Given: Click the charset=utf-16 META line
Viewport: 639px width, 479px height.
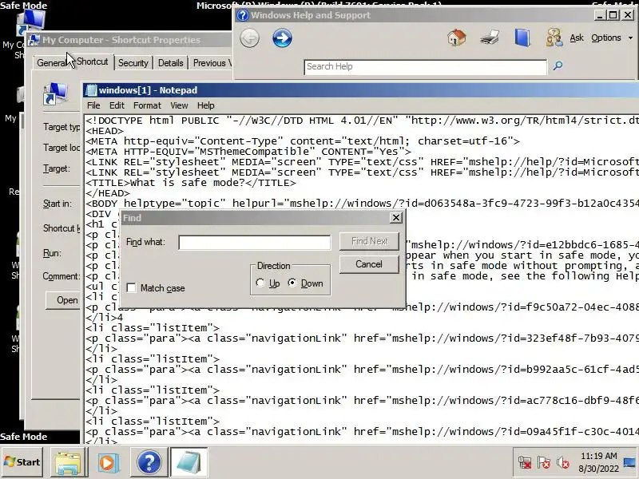Looking at the screenshot, I should point(303,141).
